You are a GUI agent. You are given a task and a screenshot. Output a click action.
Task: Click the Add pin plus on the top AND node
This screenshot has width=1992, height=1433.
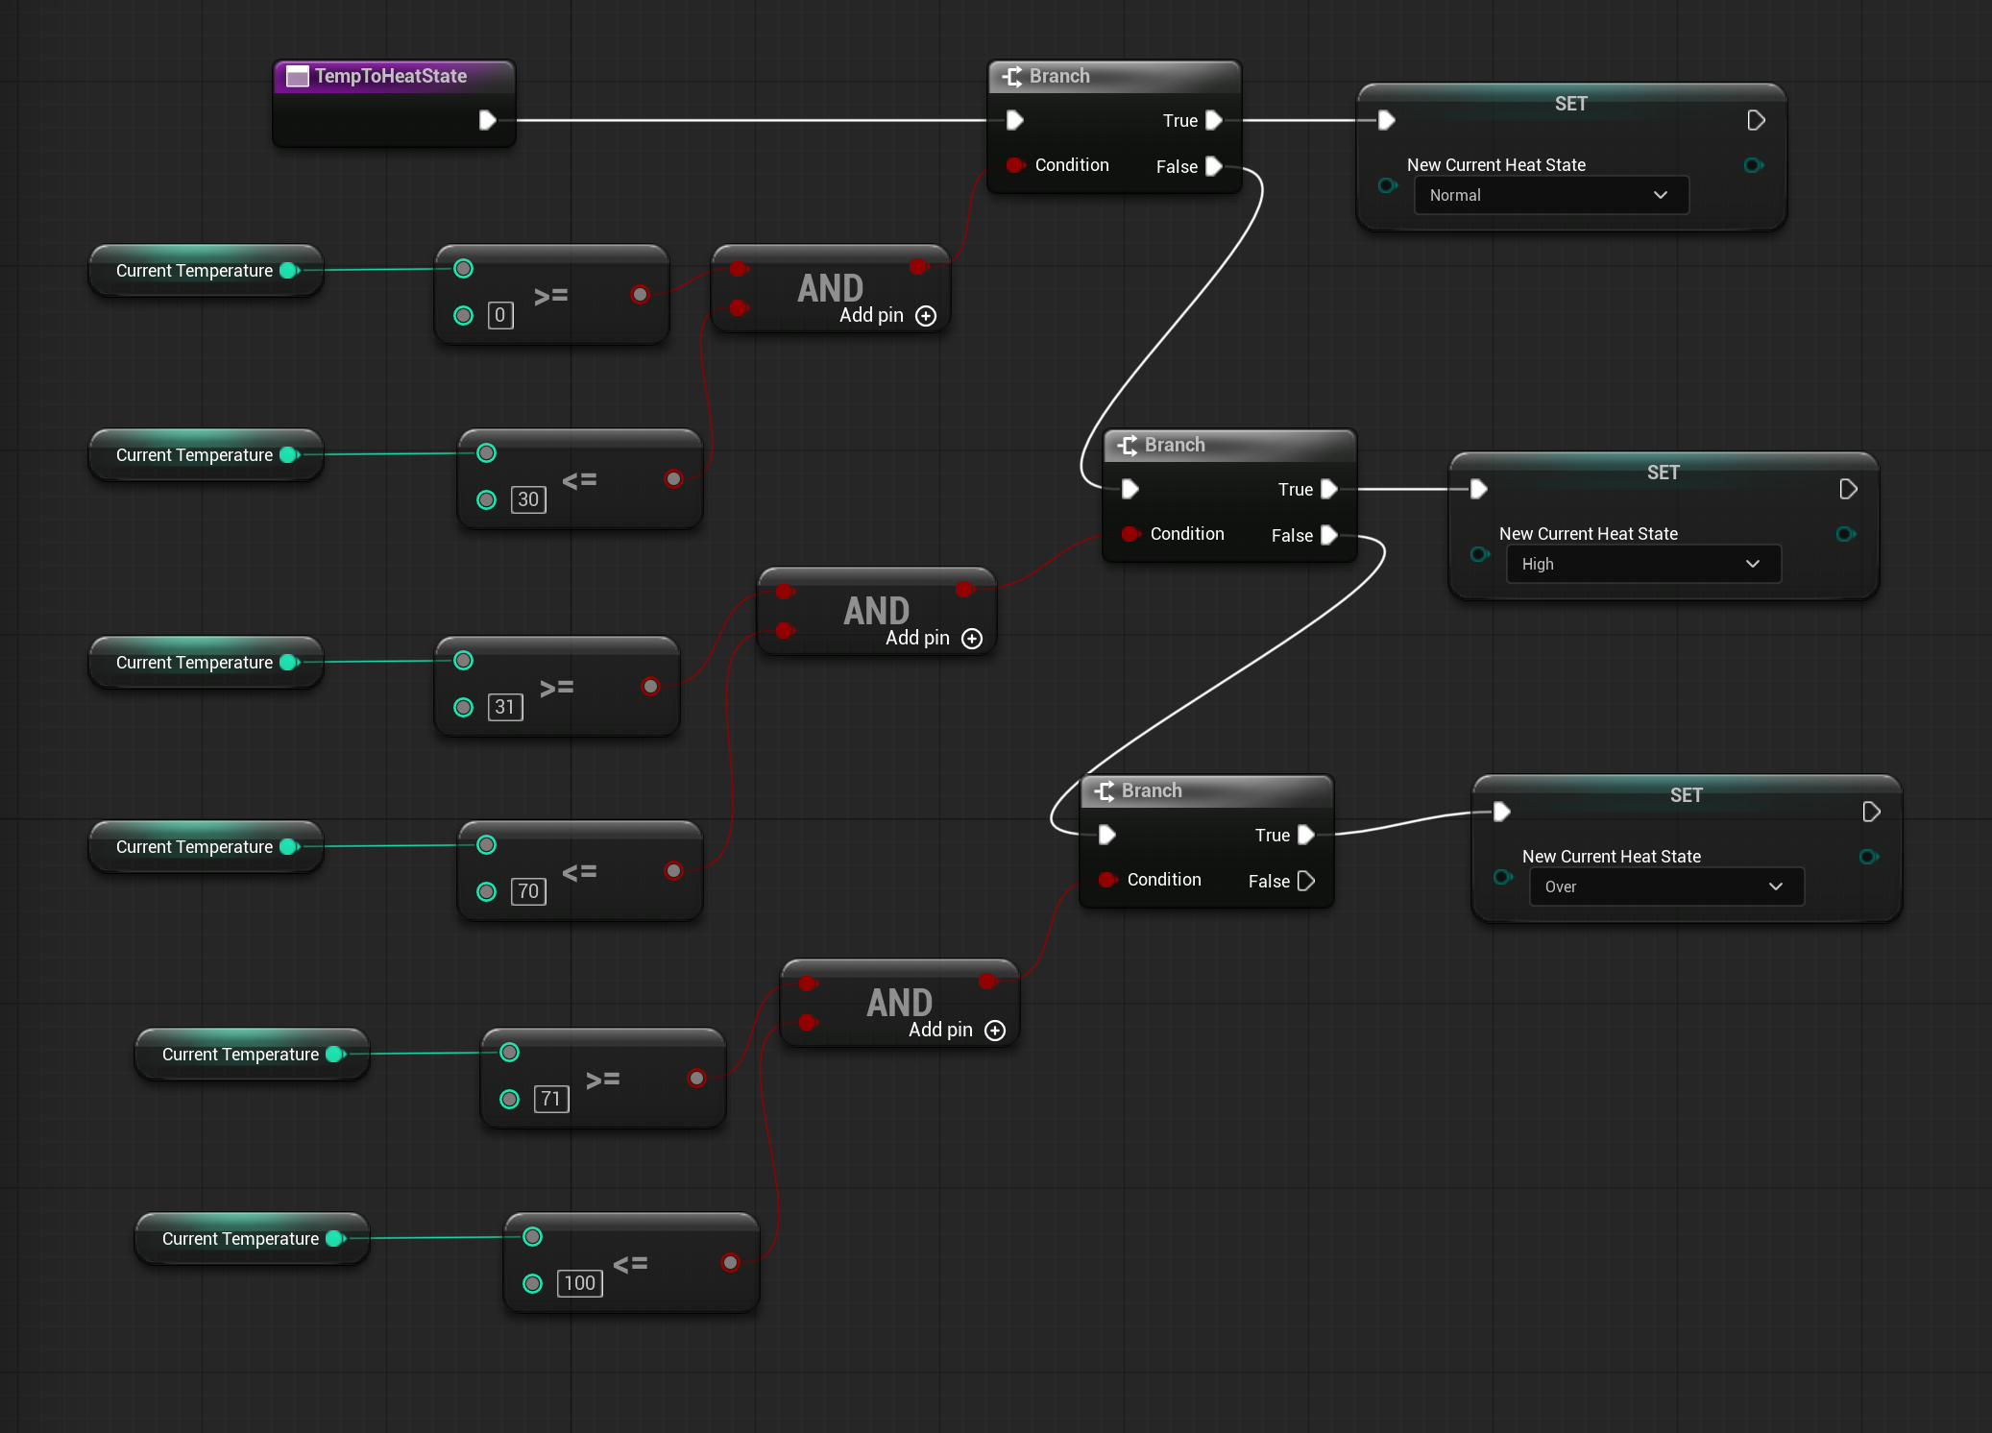click(x=926, y=316)
